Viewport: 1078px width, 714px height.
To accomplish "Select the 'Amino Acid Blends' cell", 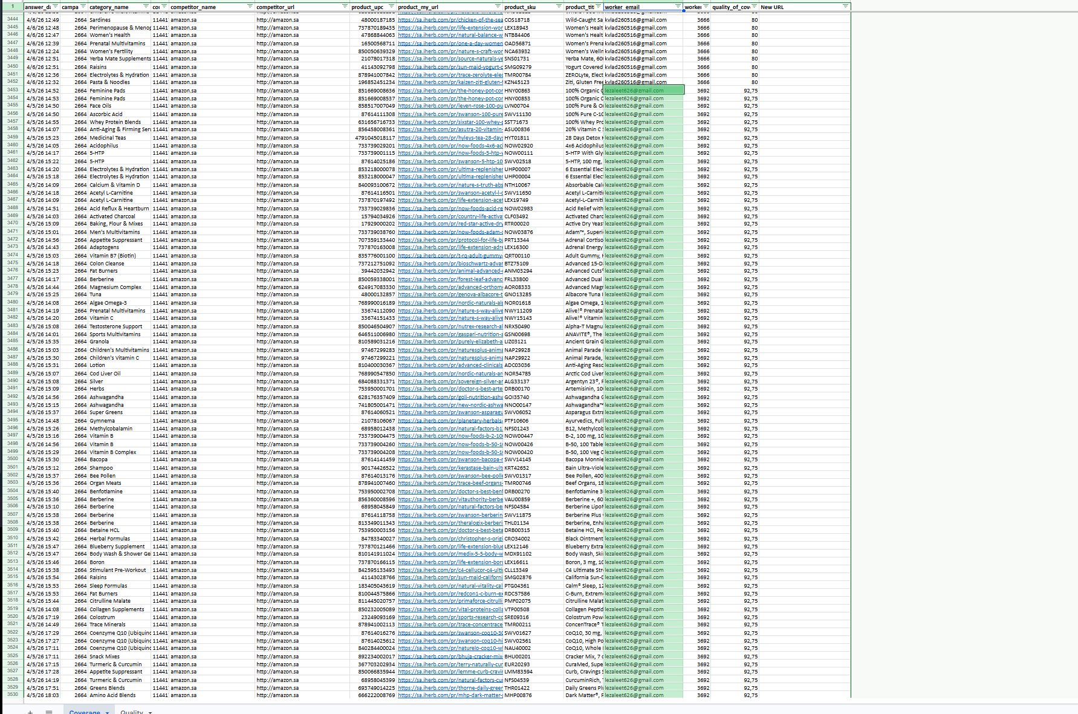I will pos(120,695).
